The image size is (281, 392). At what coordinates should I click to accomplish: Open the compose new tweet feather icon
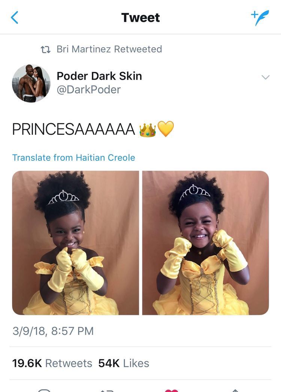(x=260, y=18)
